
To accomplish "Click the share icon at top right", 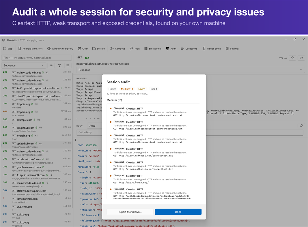I will (x=301, y=58).
